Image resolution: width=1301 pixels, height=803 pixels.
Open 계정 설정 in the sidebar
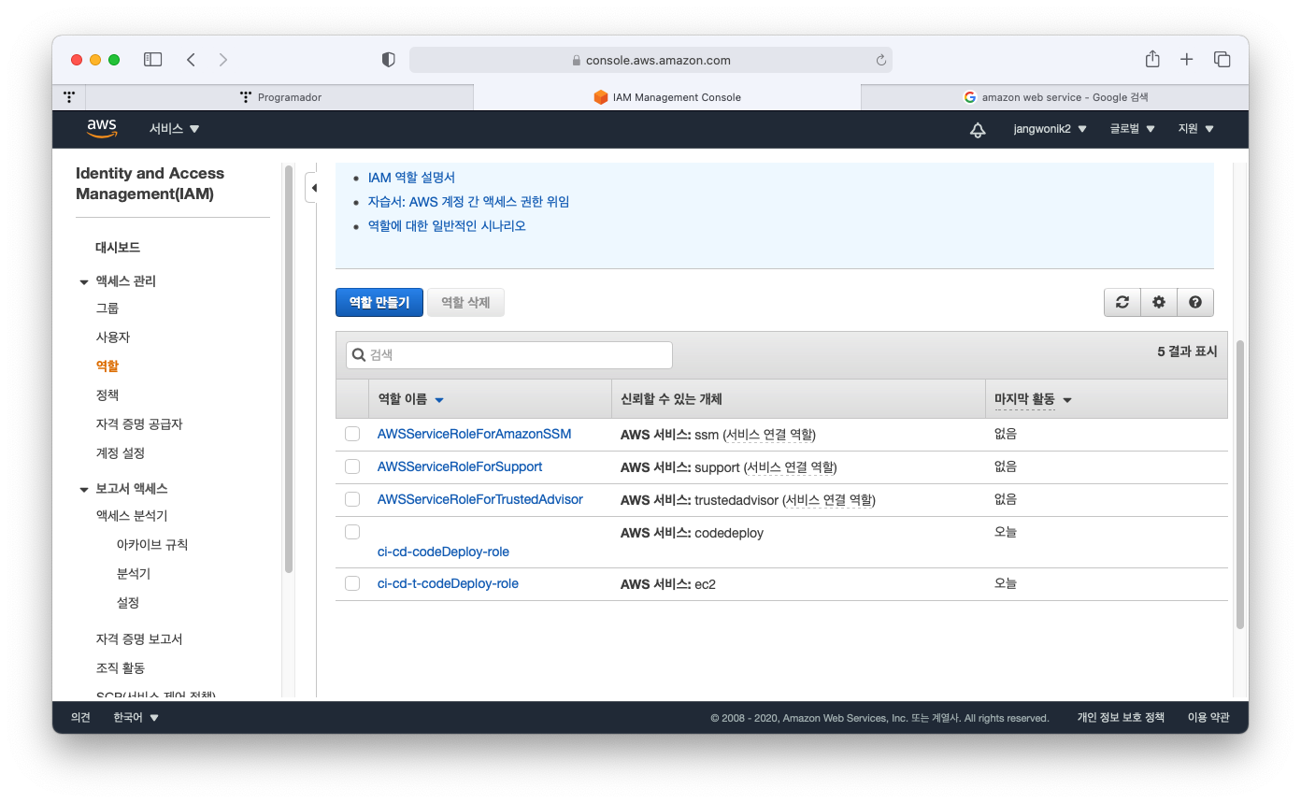coord(121,453)
